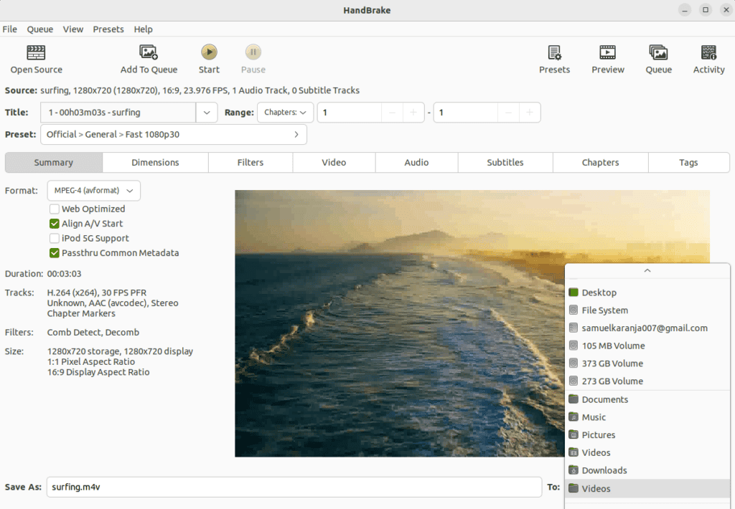Uncheck Passthru Common Metadata

(55, 253)
